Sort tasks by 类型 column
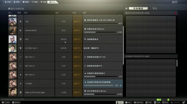187x104 pixels. [x=19, y=13]
